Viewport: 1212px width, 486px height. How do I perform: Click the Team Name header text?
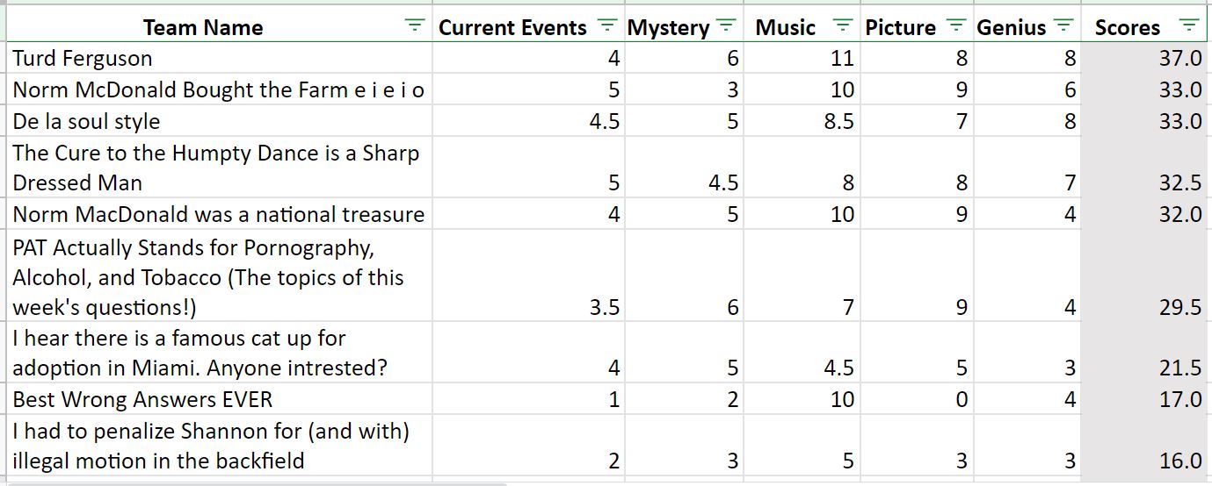click(203, 27)
